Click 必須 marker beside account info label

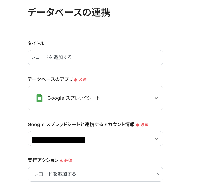click(x=144, y=125)
